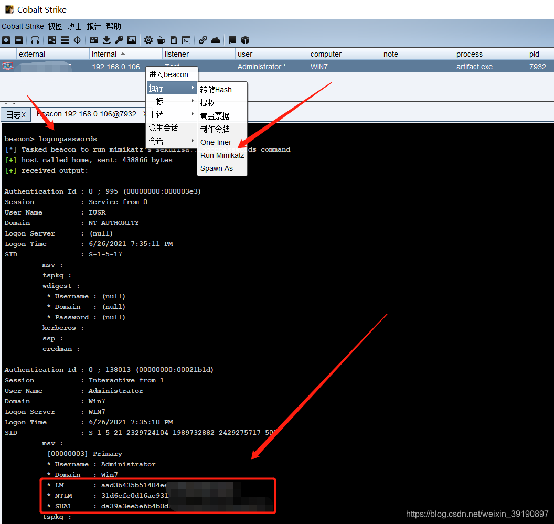Image resolution: width=554 pixels, height=524 pixels.
Task: Click the coffee cup Java applet attack icon
Action: [161, 40]
